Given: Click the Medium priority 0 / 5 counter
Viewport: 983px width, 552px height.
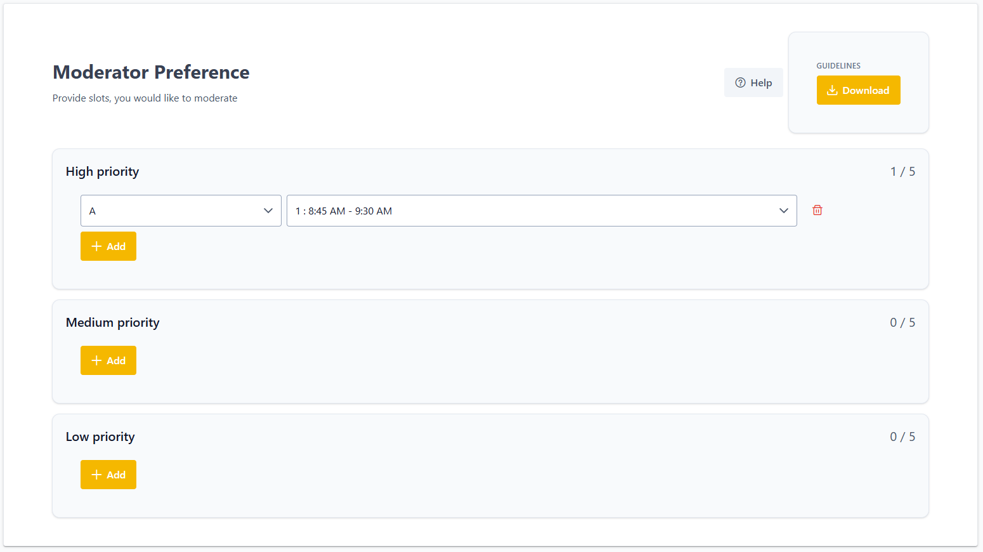Looking at the screenshot, I should pos(902,322).
